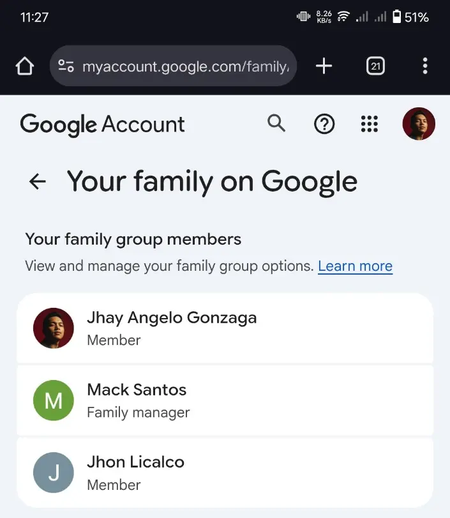Open the Chrome three-dot overflow menu
Viewport: 450px width, 518px height.
[x=425, y=66]
